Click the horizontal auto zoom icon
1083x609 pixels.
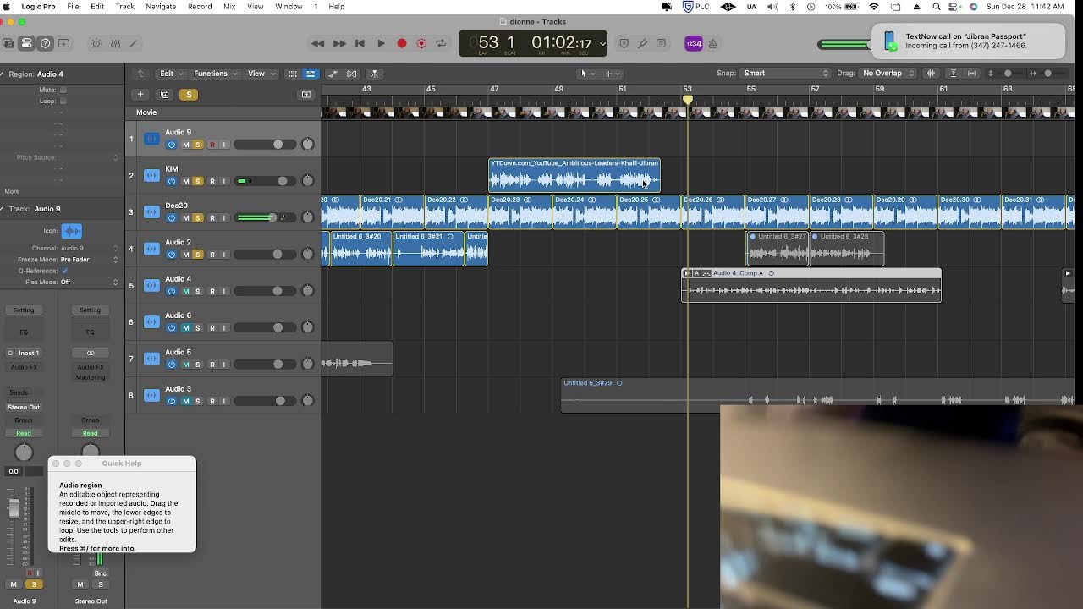(x=970, y=74)
